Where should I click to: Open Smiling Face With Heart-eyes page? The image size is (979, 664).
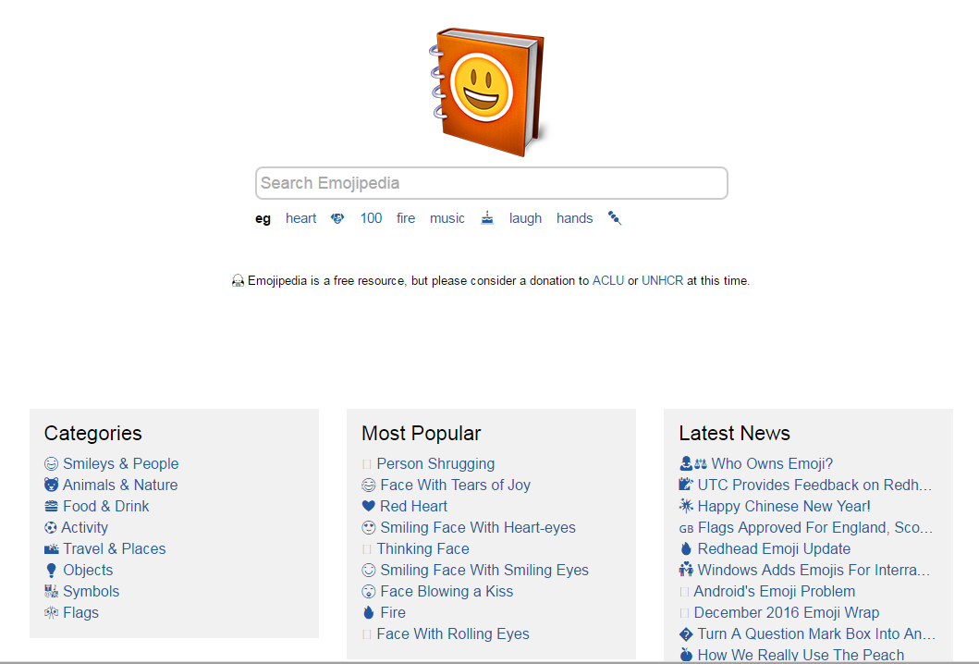tap(478, 528)
